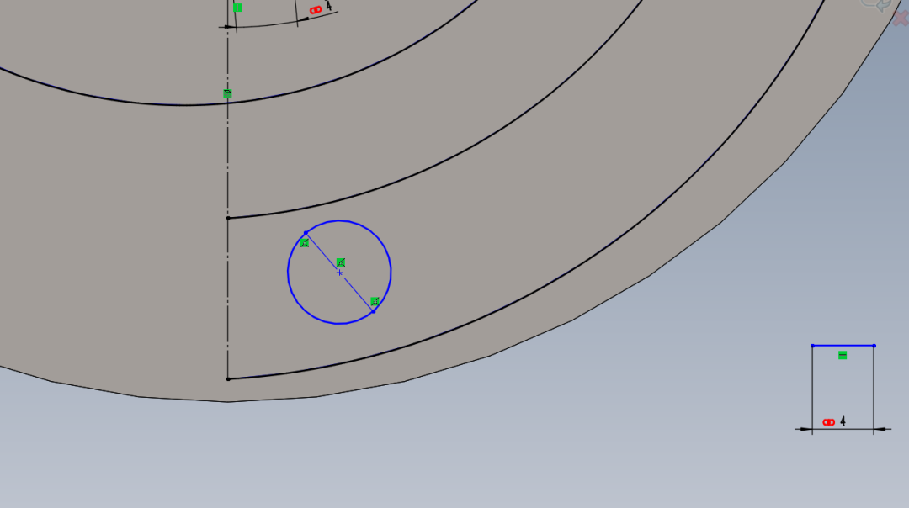
Task: Click the red linked-dimension icon beside the top arc dimension
Action: click(316, 10)
